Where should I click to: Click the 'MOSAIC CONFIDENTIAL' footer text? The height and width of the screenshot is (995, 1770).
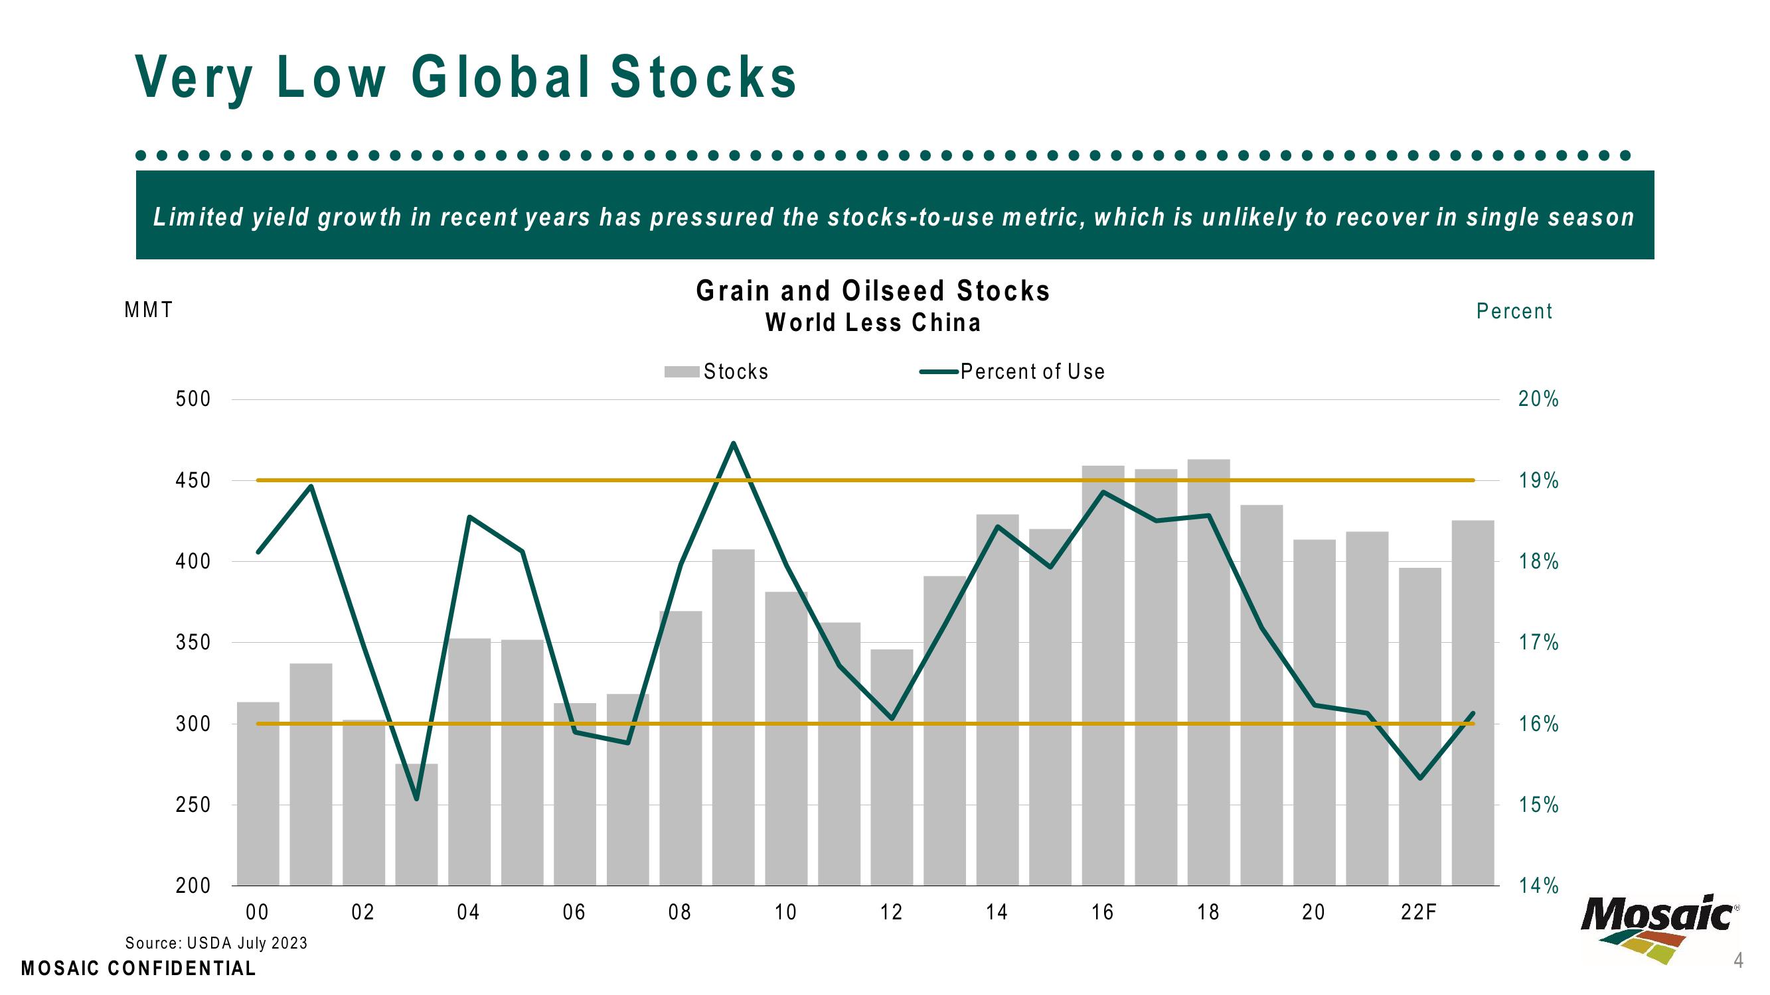tap(138, 969)
